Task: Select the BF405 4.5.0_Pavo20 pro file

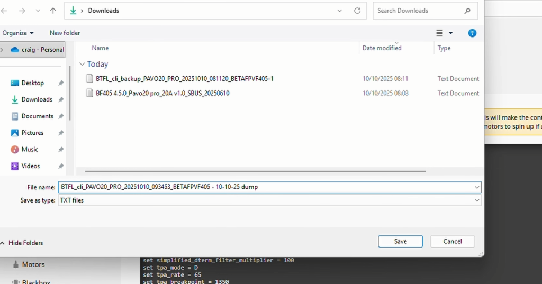Action: tap(162, 93)
